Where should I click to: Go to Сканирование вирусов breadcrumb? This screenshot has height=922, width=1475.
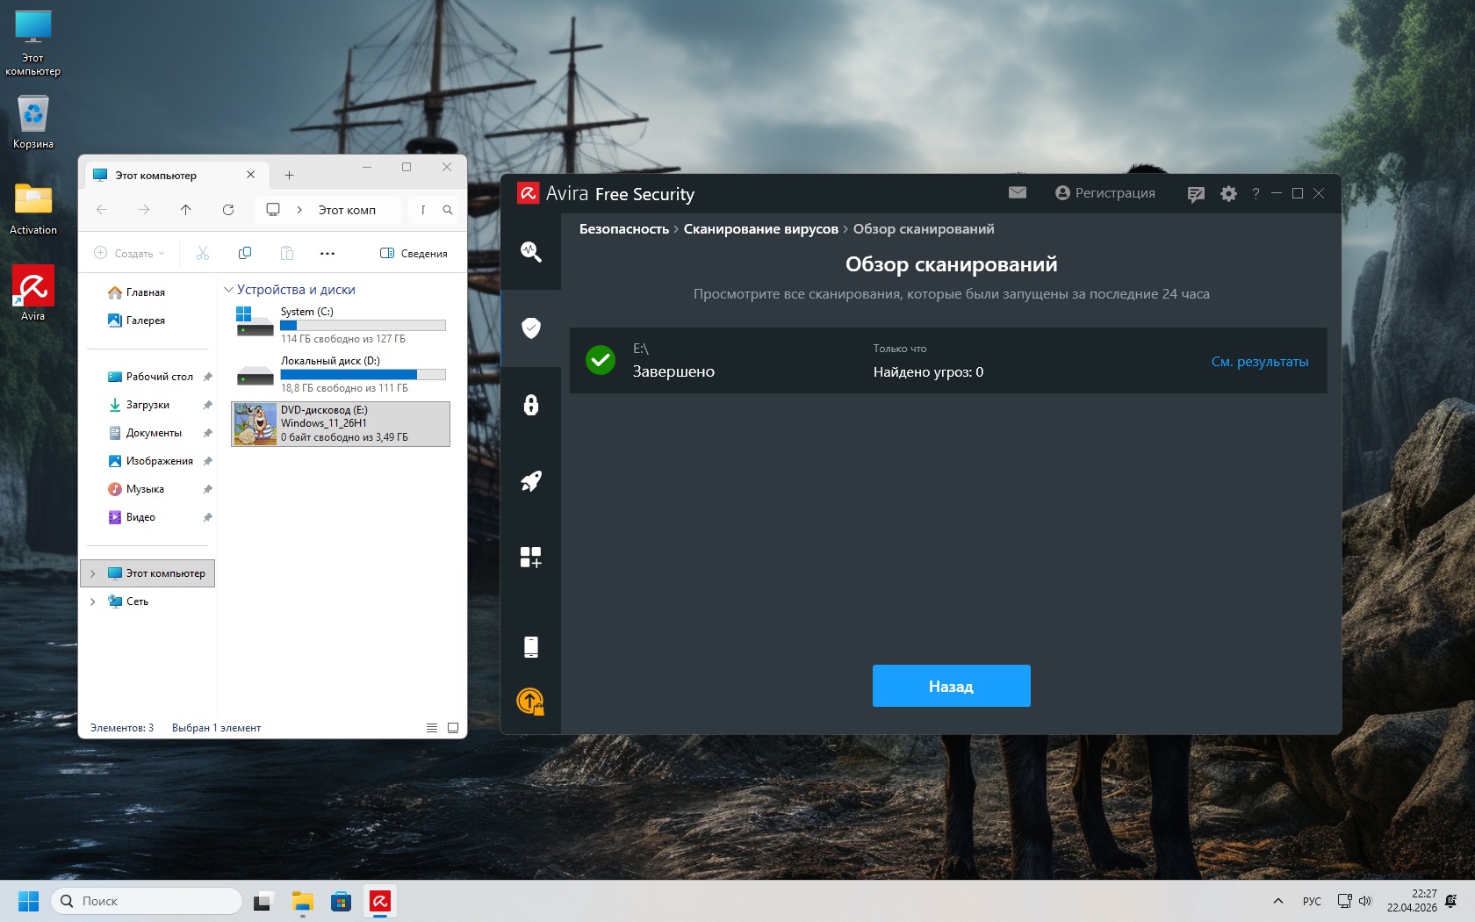click(760, 229)
